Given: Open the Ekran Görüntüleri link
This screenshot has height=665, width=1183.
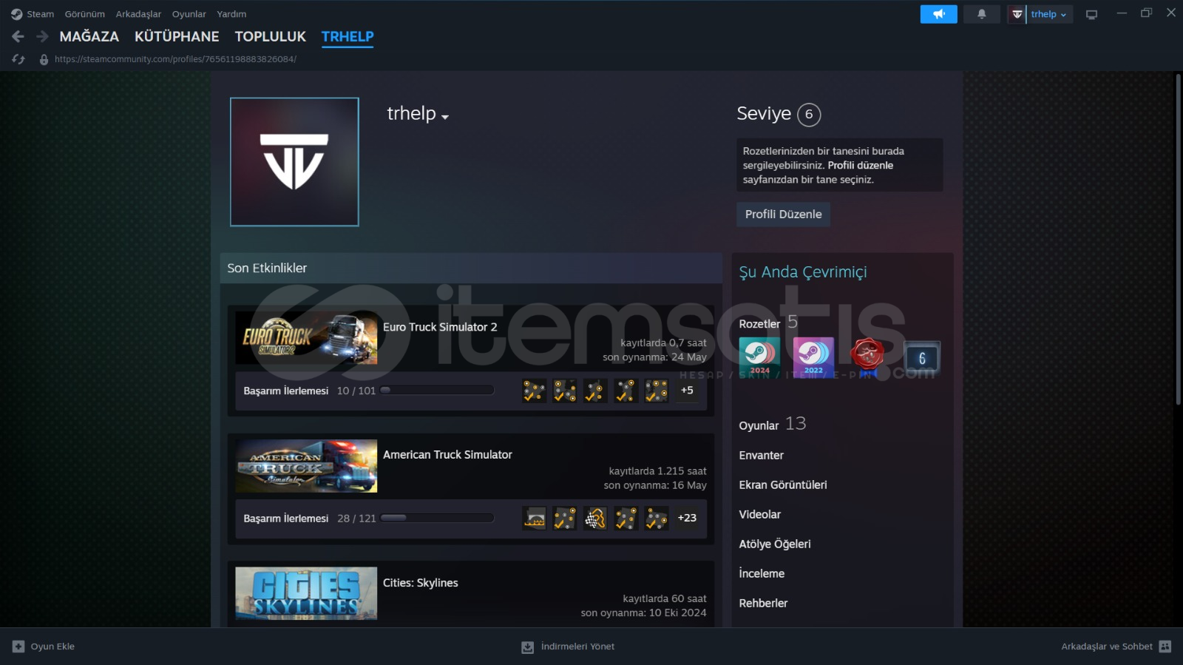Looking at the screenshot, I should [783, 485].
